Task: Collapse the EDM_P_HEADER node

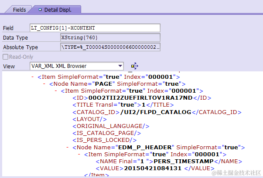Action: tap(68, 147)
